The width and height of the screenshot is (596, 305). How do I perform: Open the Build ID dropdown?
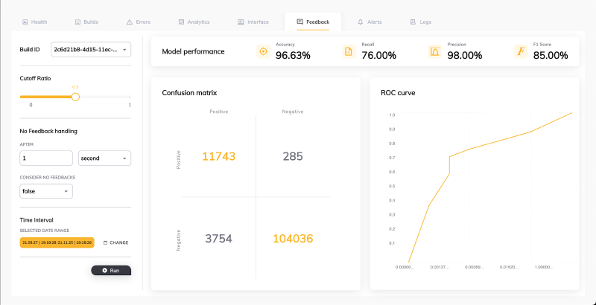point(91,50)
